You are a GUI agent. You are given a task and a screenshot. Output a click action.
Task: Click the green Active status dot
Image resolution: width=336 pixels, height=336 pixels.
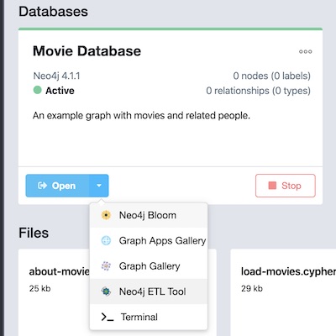tap(38, 90)
